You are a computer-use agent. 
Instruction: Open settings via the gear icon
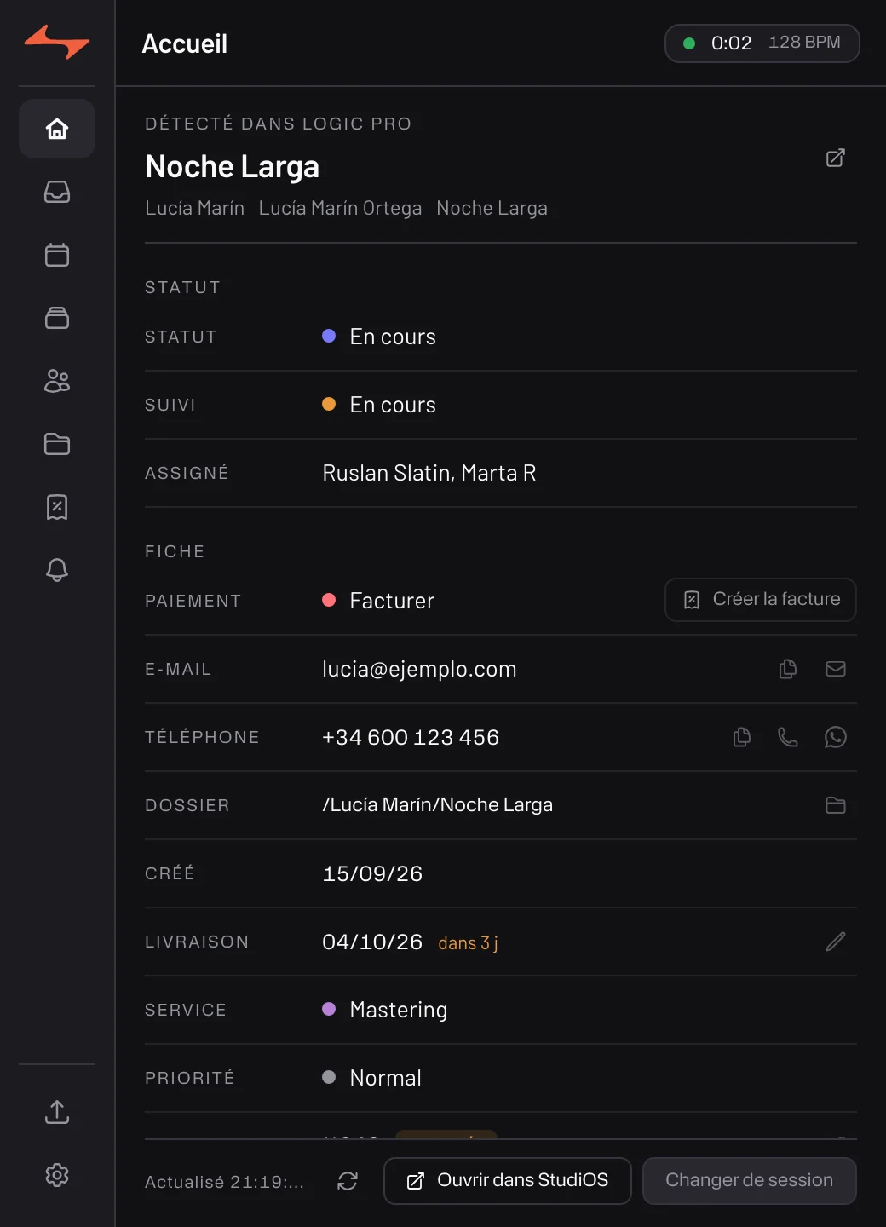57,1175
